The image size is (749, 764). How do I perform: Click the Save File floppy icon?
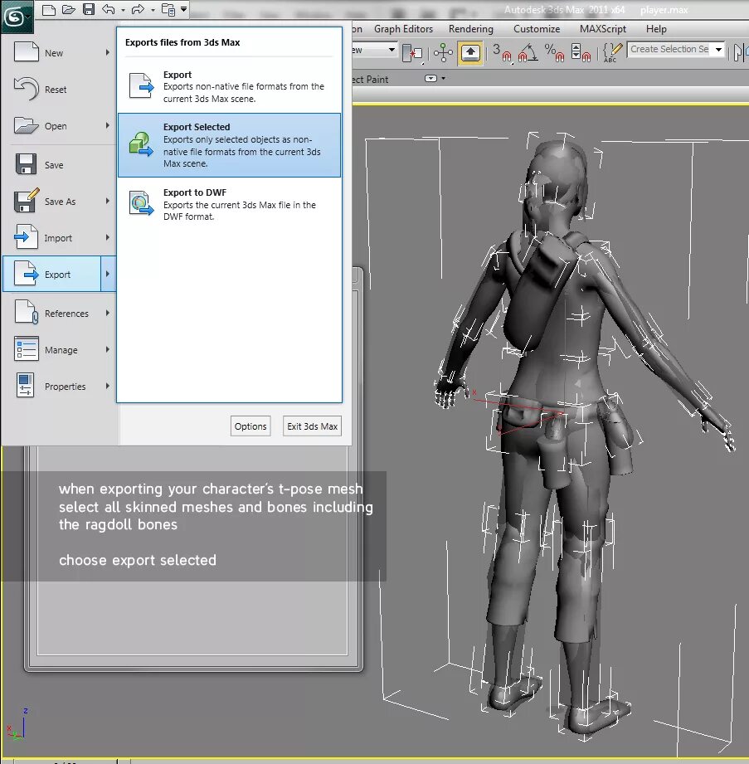click(x=89, y=9)
